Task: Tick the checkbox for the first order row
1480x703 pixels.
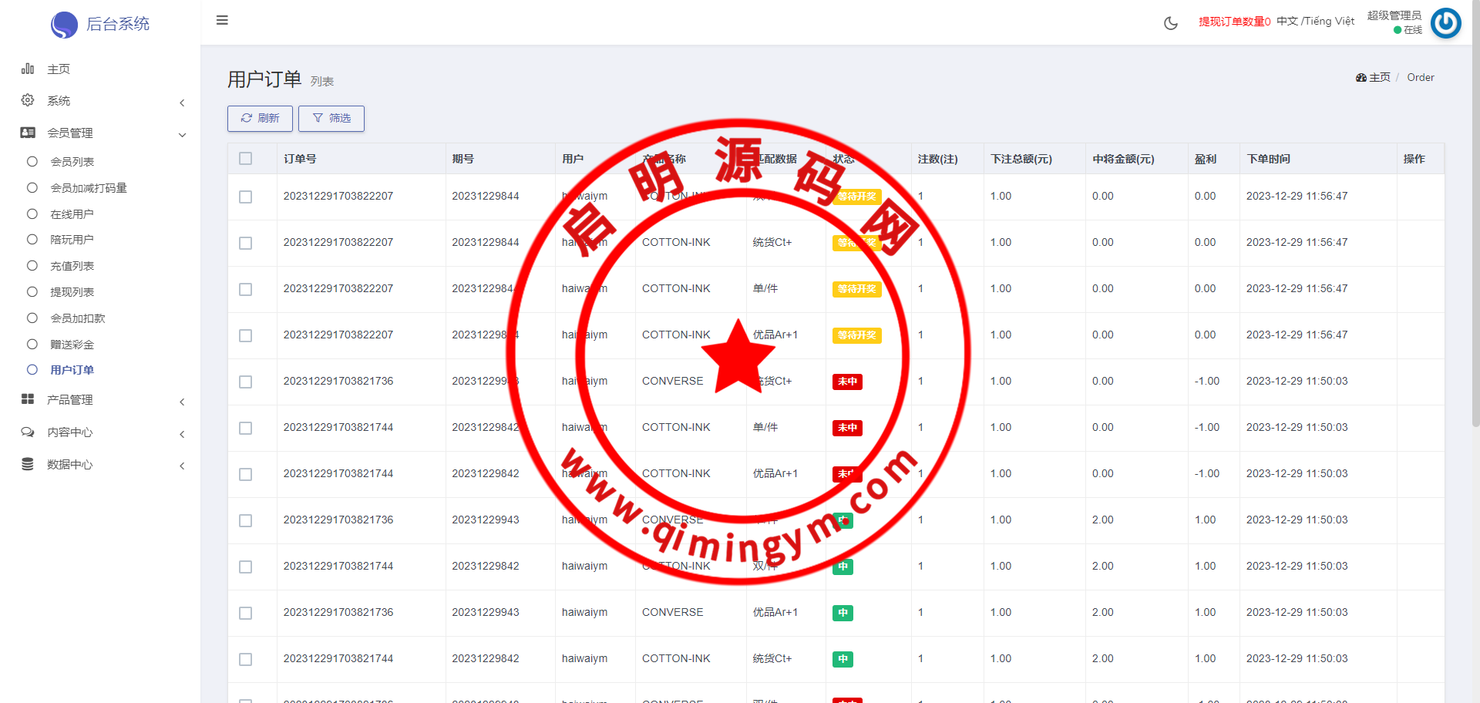Action: 246,197
